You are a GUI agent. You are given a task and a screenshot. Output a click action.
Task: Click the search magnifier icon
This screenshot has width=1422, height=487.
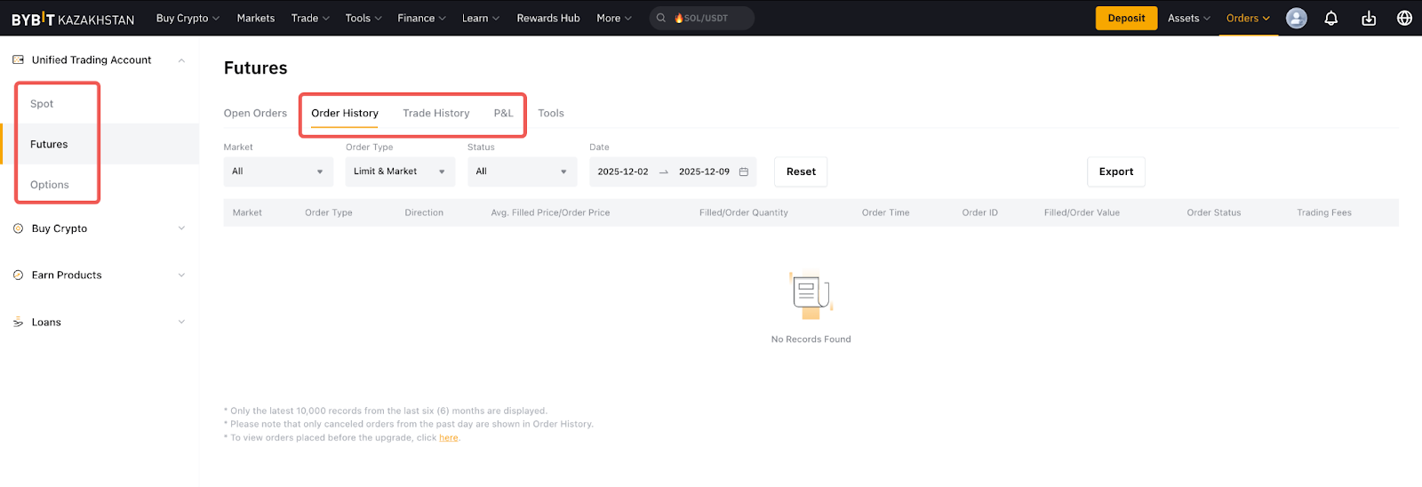(x=661, y=18)
